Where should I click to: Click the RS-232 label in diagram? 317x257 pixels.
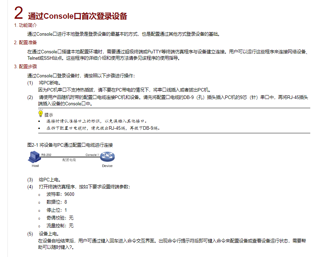pos(46,155)
